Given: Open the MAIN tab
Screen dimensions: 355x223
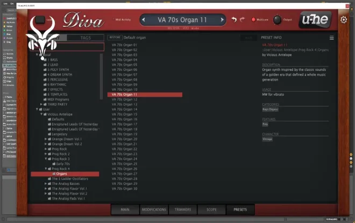Looking at the screenshot, I should [x=125, y=210].
